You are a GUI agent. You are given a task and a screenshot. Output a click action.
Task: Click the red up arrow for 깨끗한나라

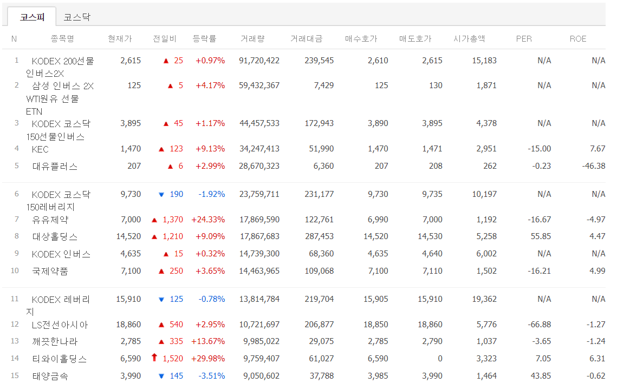161,342
